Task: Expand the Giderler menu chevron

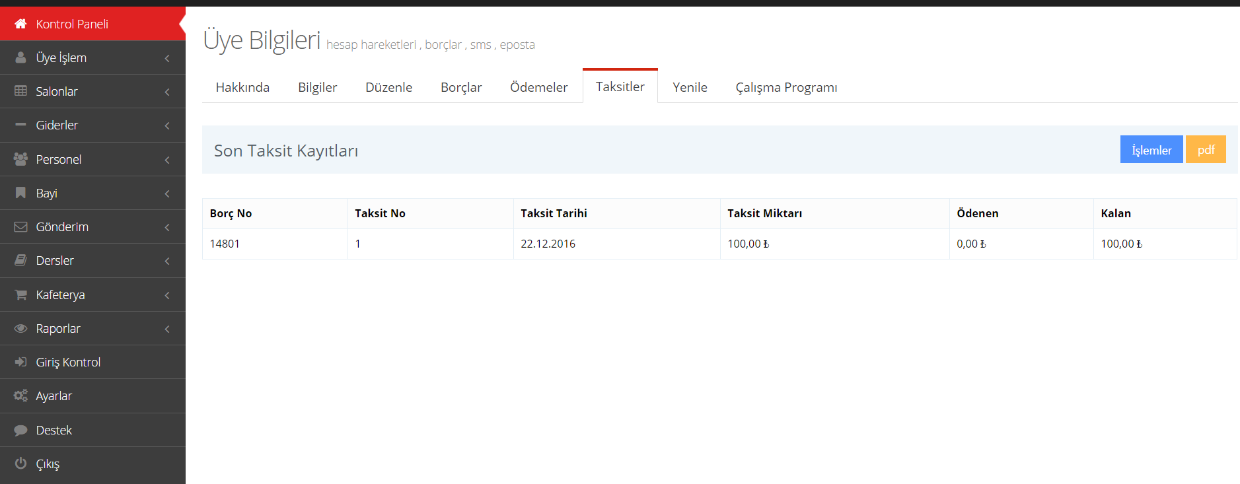Action: (167, 125)
